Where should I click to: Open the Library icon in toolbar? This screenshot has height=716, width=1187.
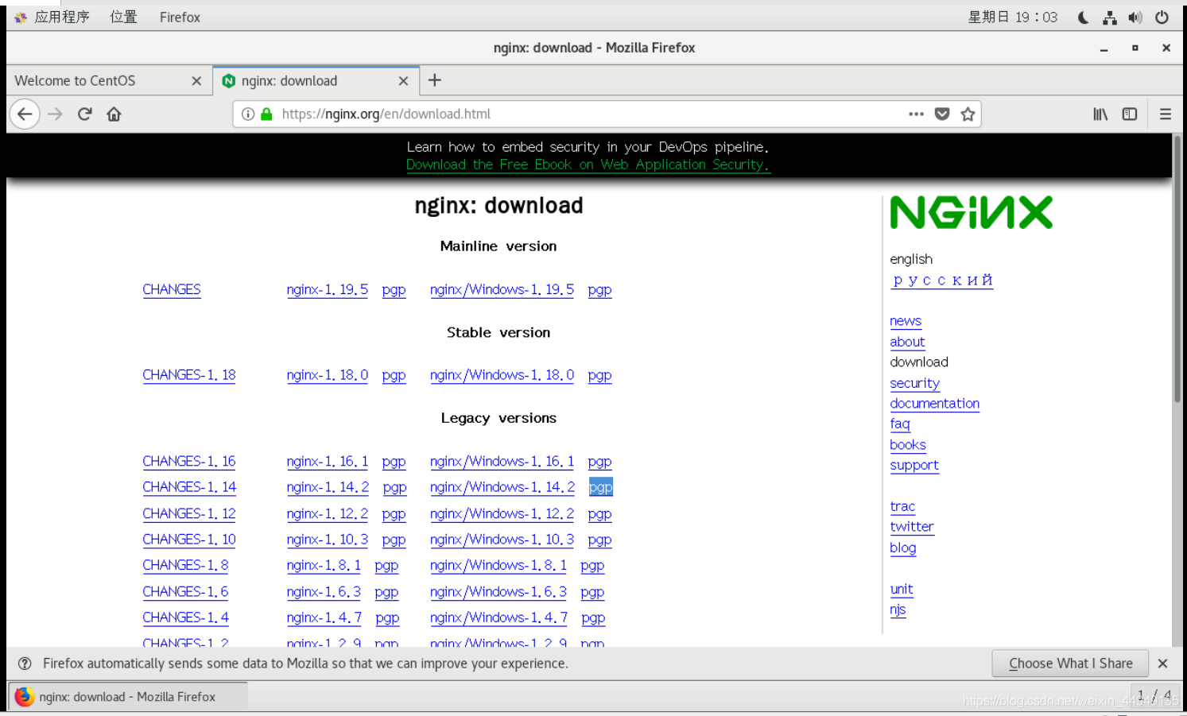(x=1100, y=114)
